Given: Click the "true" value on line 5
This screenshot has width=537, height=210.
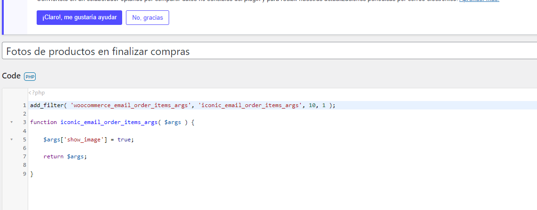Looking at the screenshot, I should click(124, 140).
